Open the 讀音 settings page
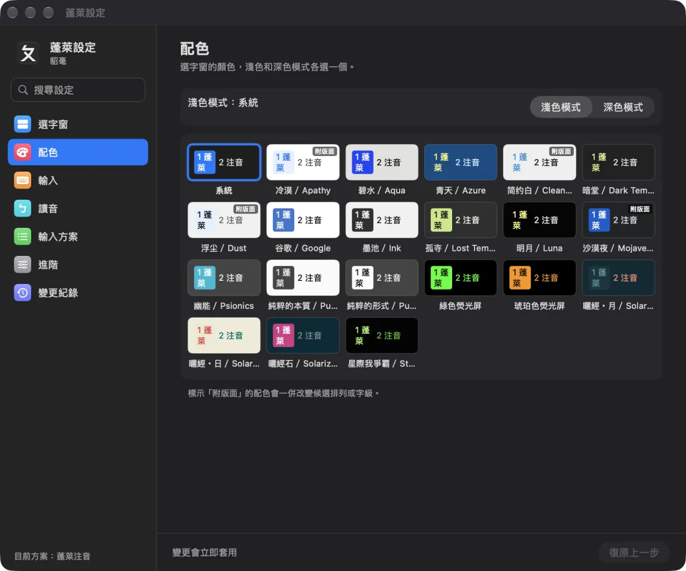The image size is (686, 571). [78, 208]
